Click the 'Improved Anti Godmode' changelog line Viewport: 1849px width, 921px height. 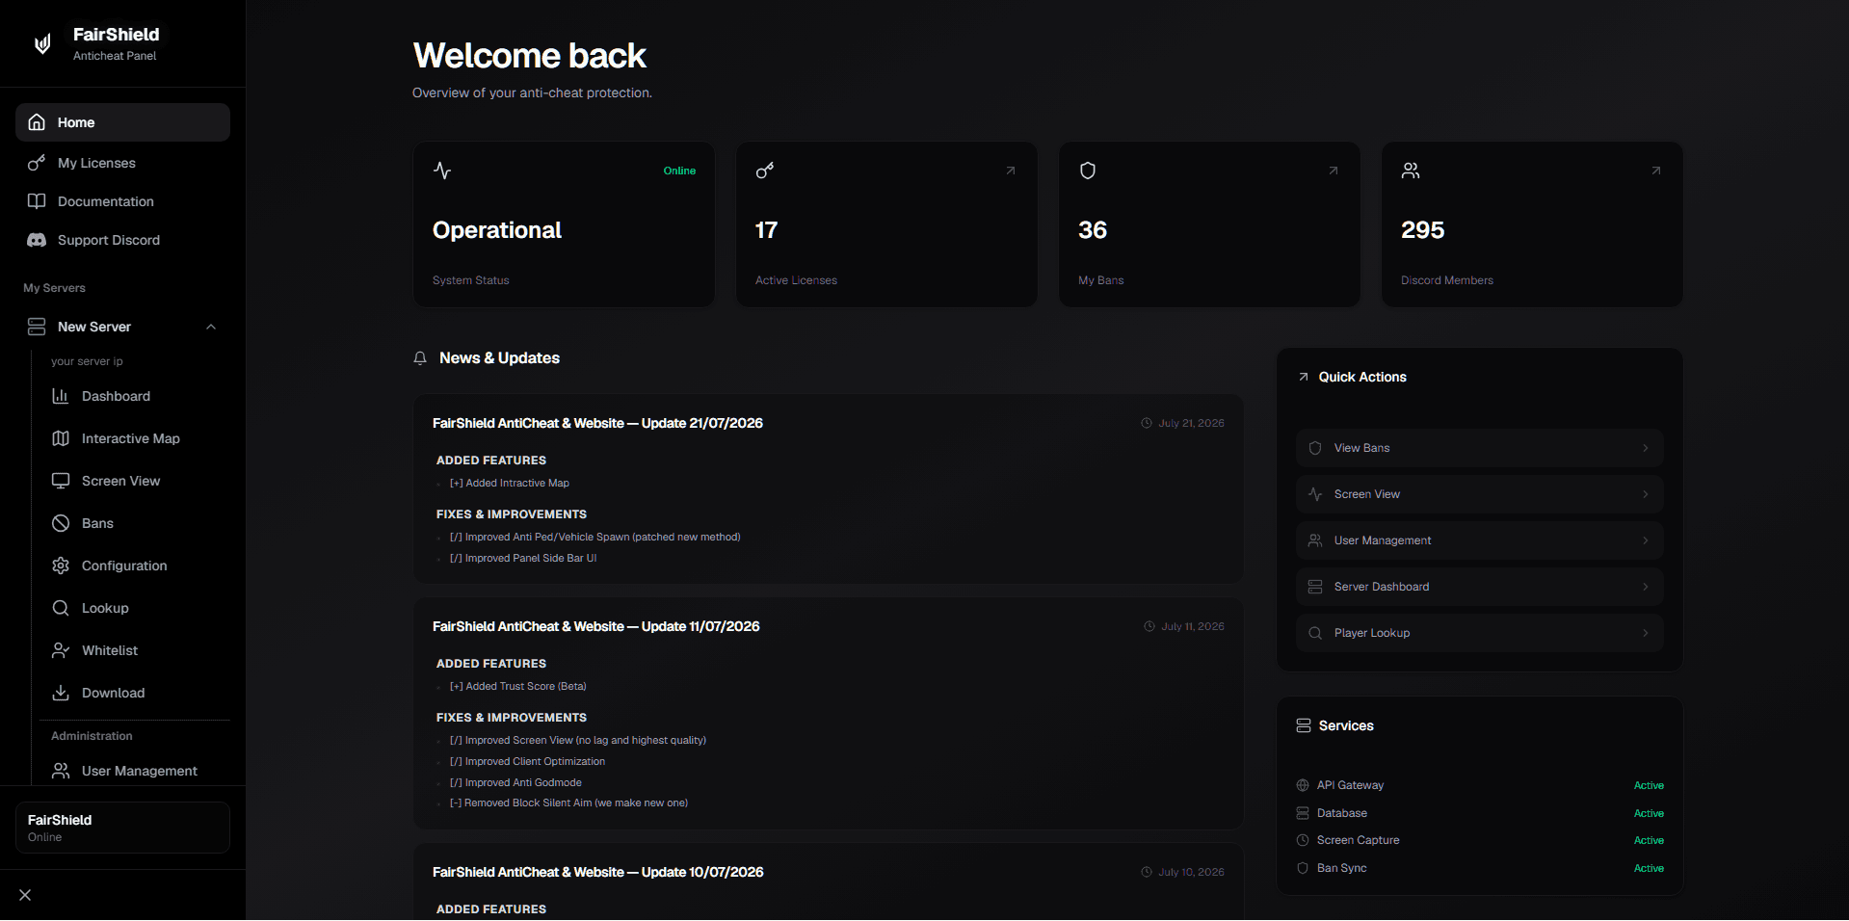pos(515,783)
